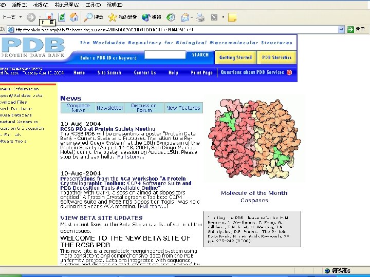The height and width of the screenshot is (277, 370).
Task: Refresh the page with the green arrows icon
Action: click(x=62, y=17)
